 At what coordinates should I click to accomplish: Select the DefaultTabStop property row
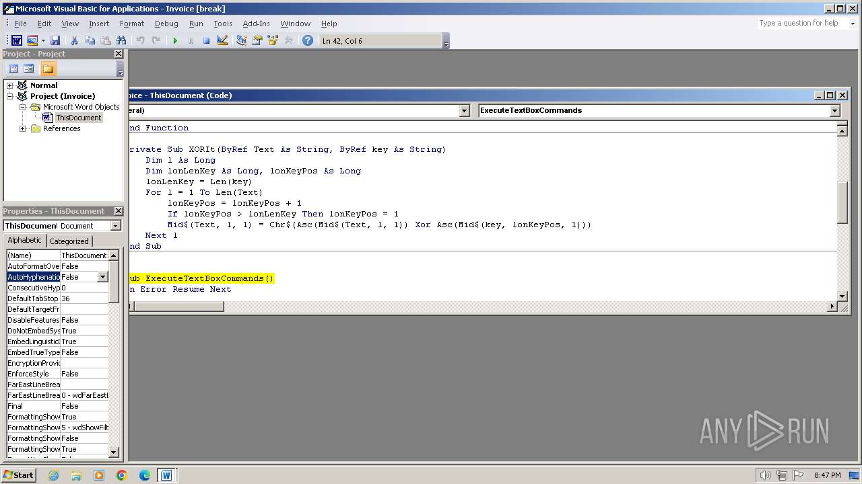(x=57, y=298)
